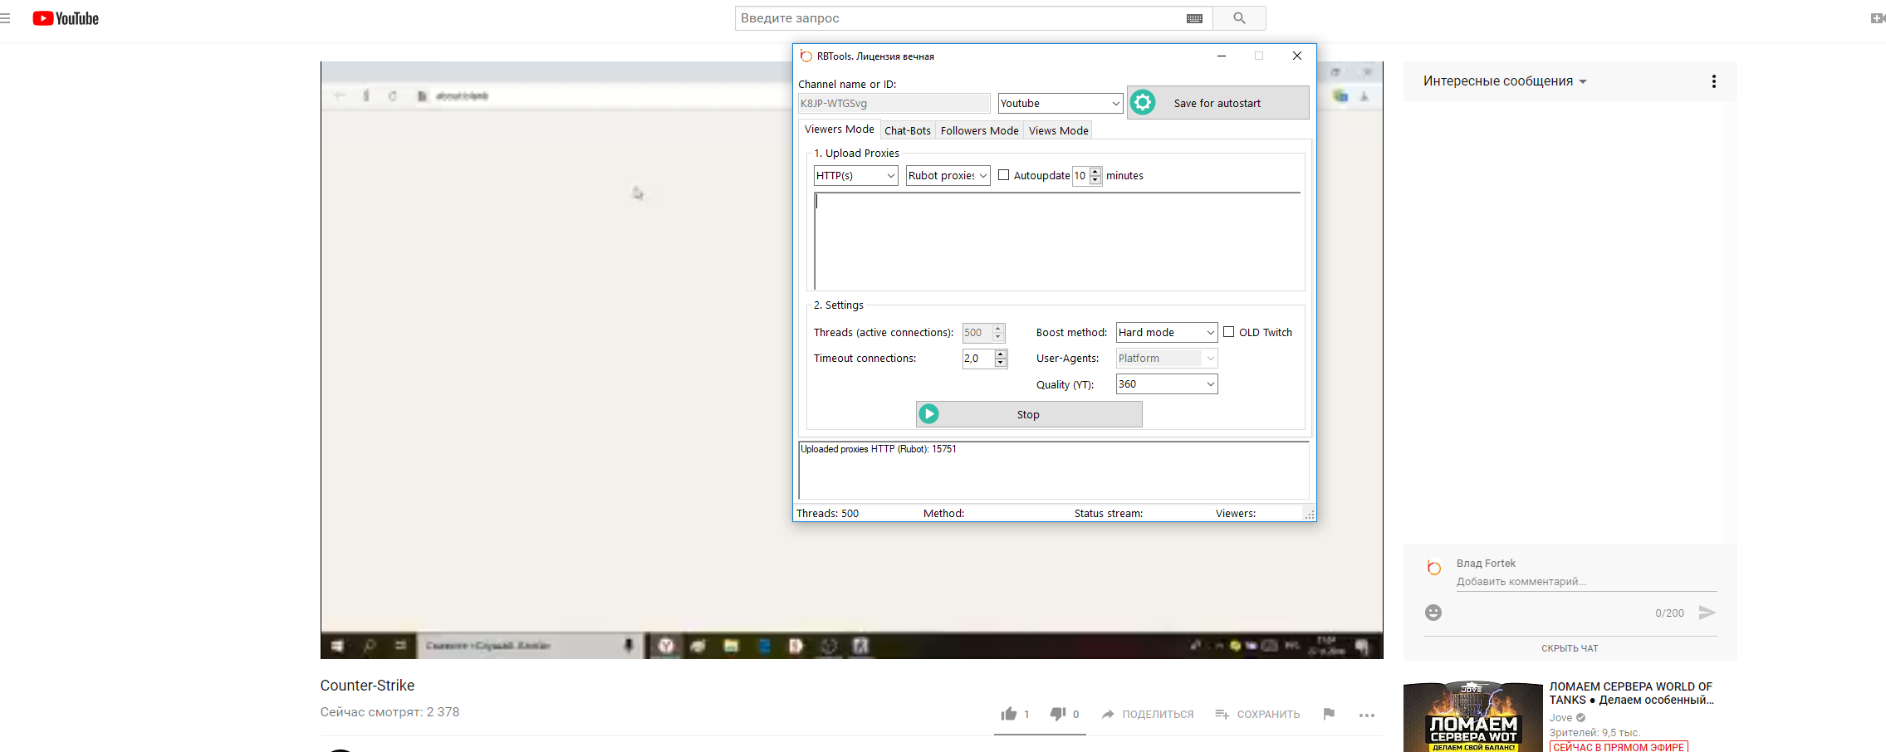The width and height of the screenshot is (1886, 752).
Task: Dislike the video with thumbs down
Action: pyautogui.click(x=1057, y=714)
